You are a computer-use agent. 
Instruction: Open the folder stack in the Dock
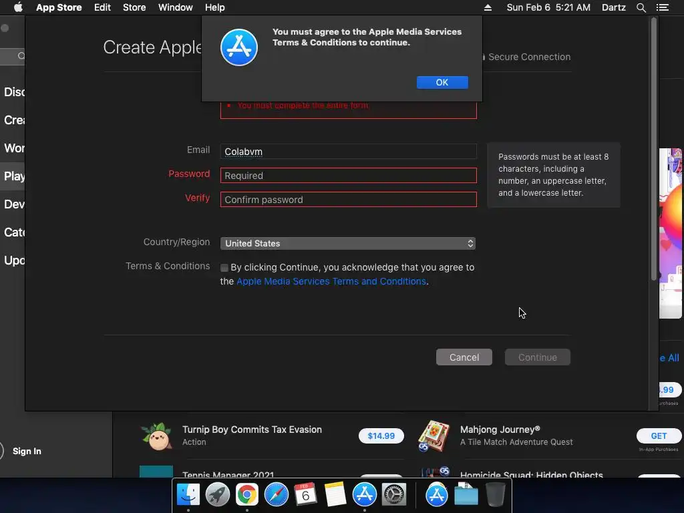(466, 495)
